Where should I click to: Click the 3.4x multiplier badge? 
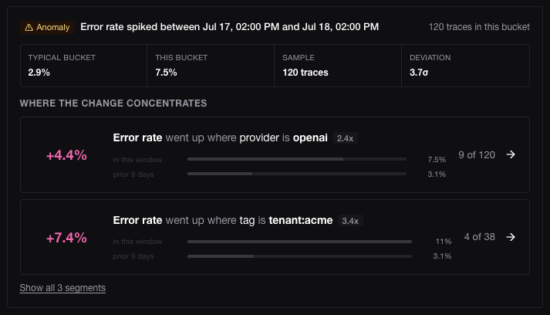[350, 221]
